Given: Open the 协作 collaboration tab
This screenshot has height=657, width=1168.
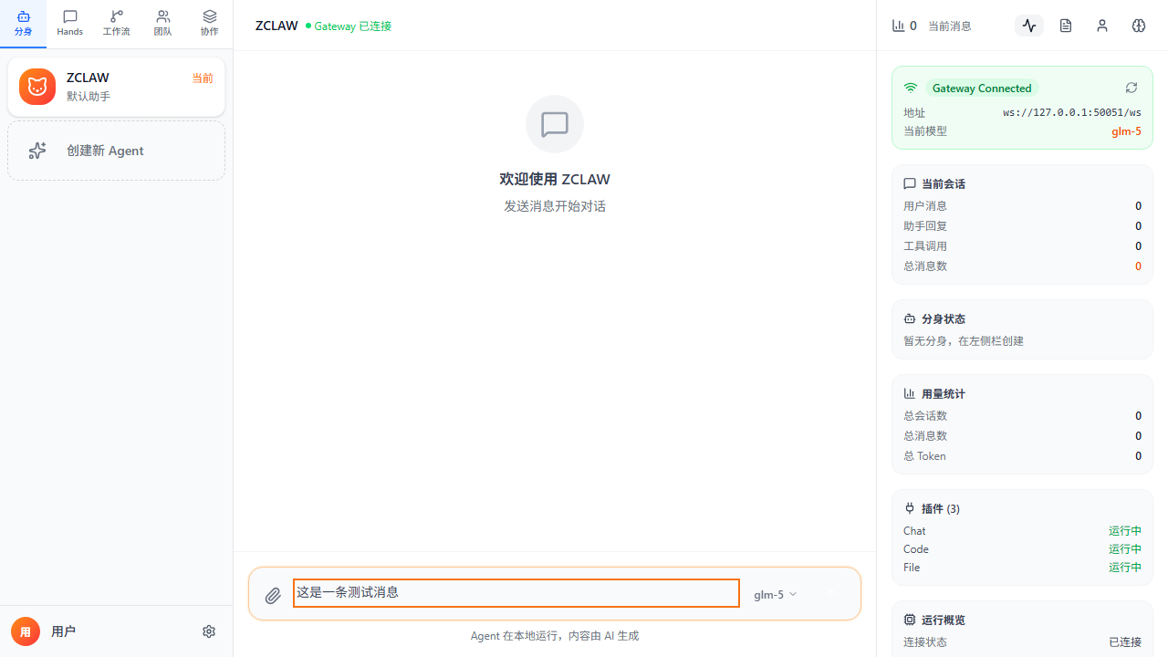Looking at the screenshot, I should point(210,24).
